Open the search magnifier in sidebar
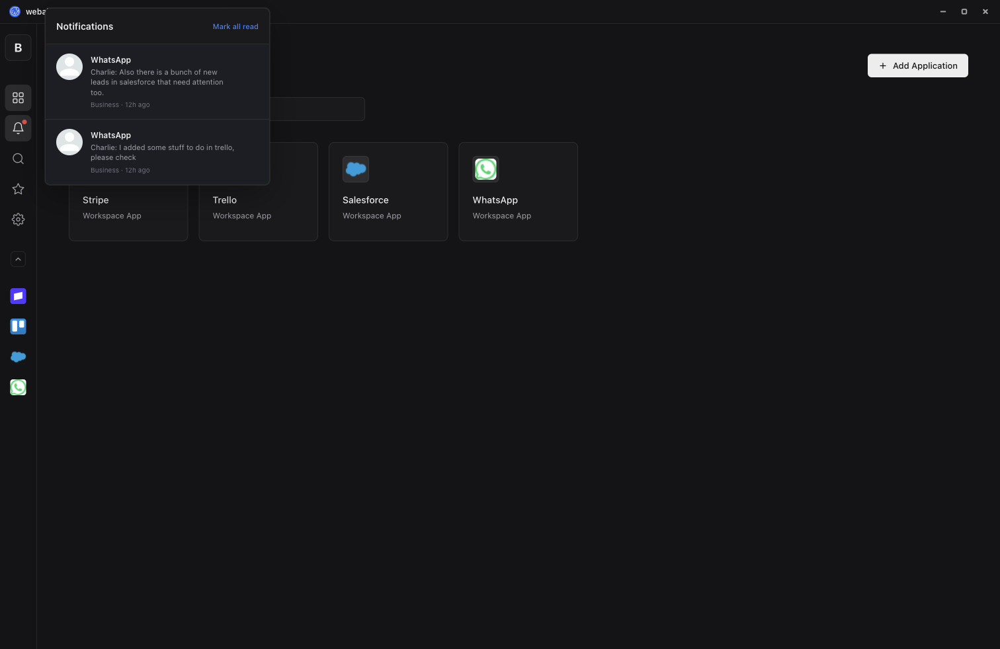Image resolution: width=1000 pixels, height=649 pixels. (18, 159)
